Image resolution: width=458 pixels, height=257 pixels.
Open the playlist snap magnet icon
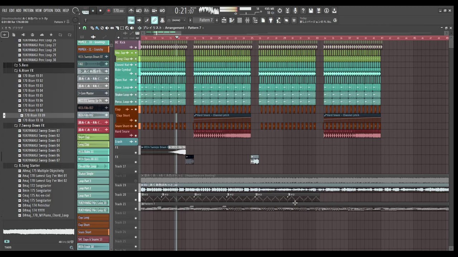click(84, 28)
